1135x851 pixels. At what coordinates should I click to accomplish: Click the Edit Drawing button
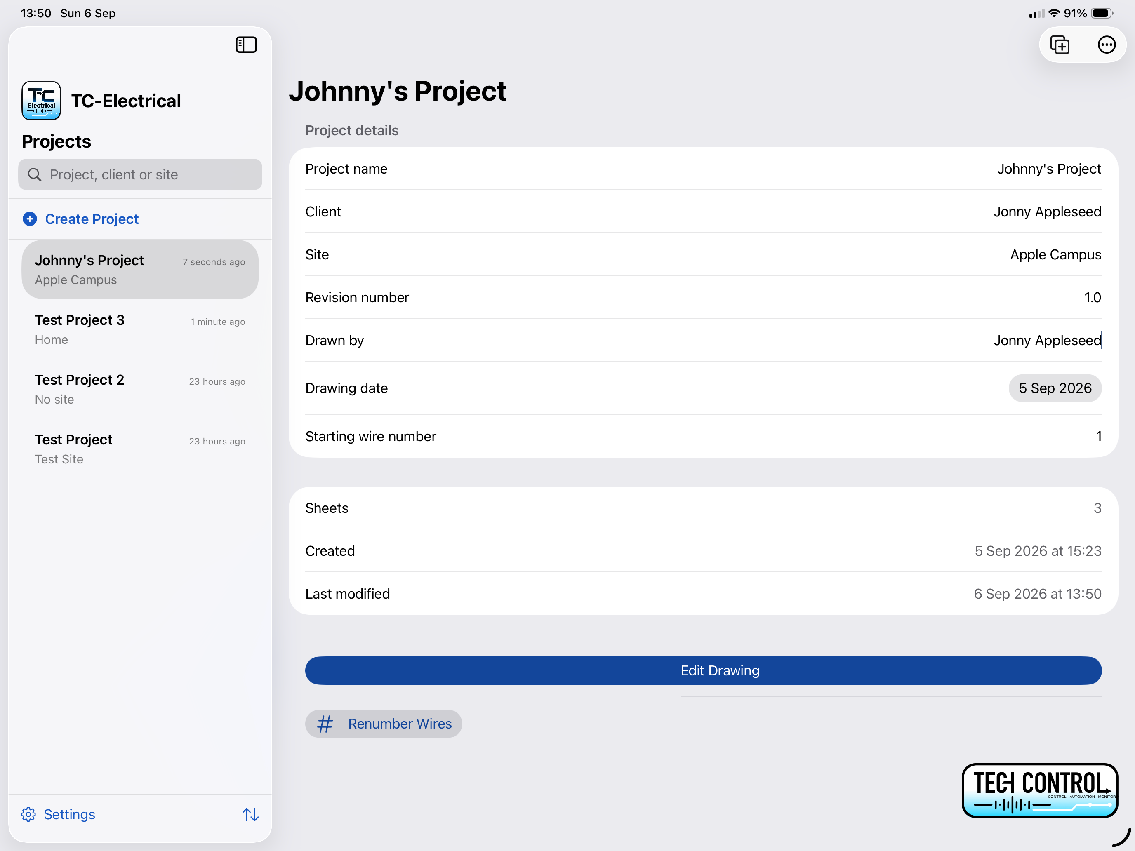(703, 670)
